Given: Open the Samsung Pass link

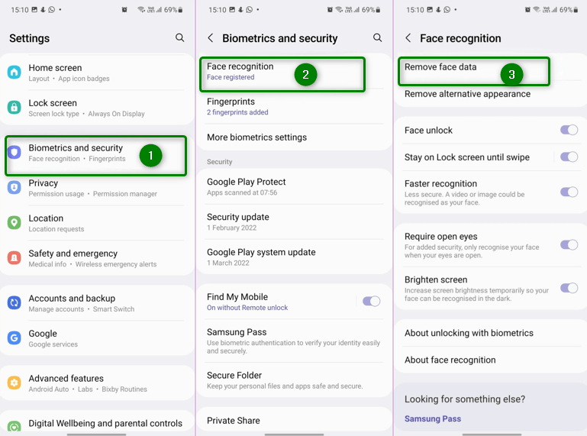Looking at the screenshot, I should pos(433,418).
